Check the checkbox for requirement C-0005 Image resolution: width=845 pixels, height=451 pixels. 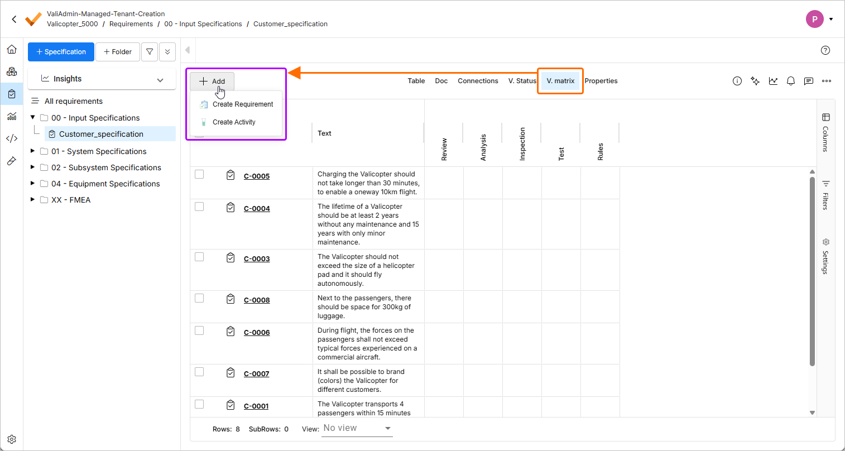click(199, 175)
